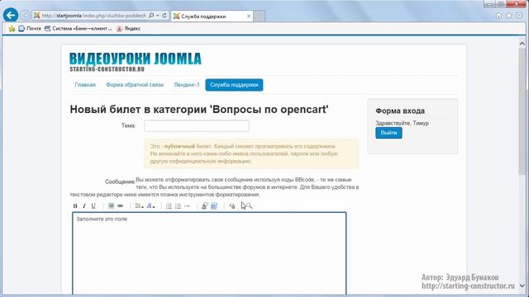Open the address bar dropdown arrow
529x297 pixels.
[x=158, y=16]
